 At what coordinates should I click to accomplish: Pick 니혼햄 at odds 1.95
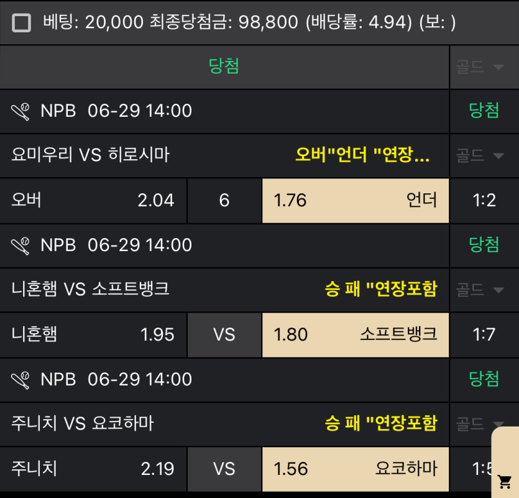coord(93,334)
